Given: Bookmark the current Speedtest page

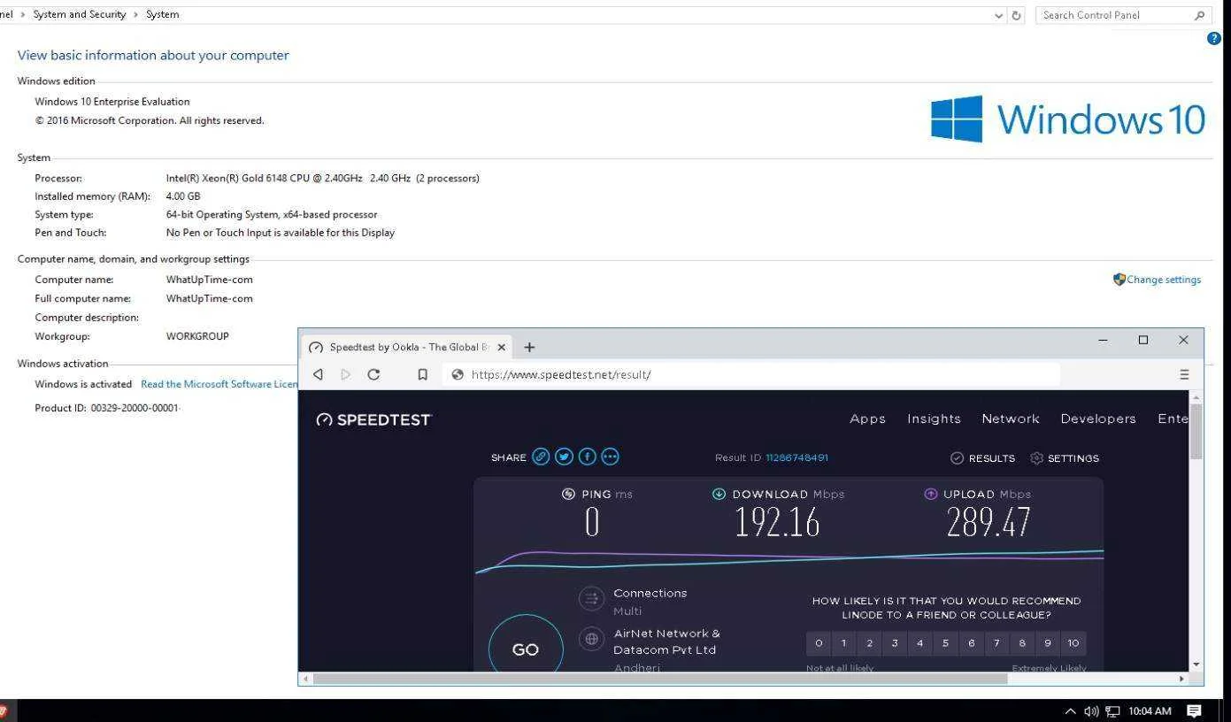Looking at the screenshot, I should (x=423, y=374).
